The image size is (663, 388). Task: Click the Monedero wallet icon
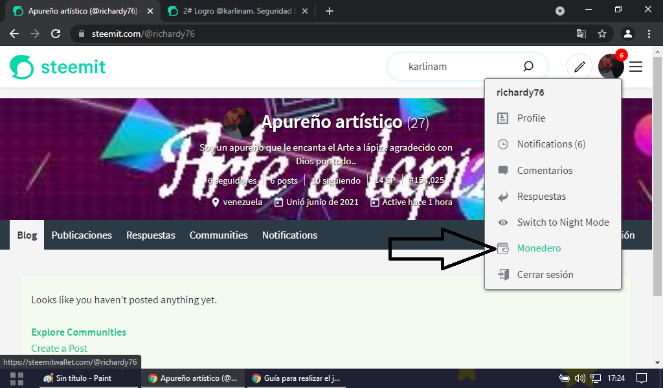coord(502,249)
